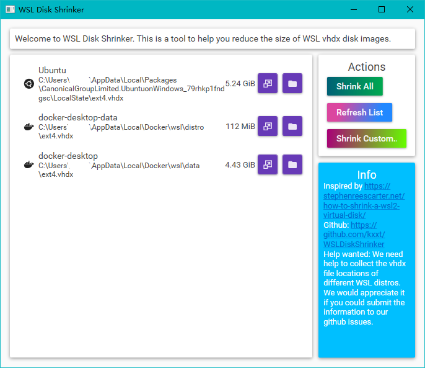Click the 4.43 GiB size value
The width and height of the screenshot is (425, 368).
pos(240,165)
